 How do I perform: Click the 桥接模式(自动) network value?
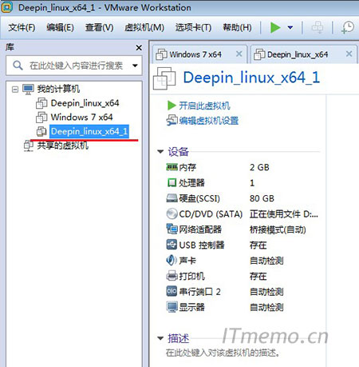[x=278, y=229]
